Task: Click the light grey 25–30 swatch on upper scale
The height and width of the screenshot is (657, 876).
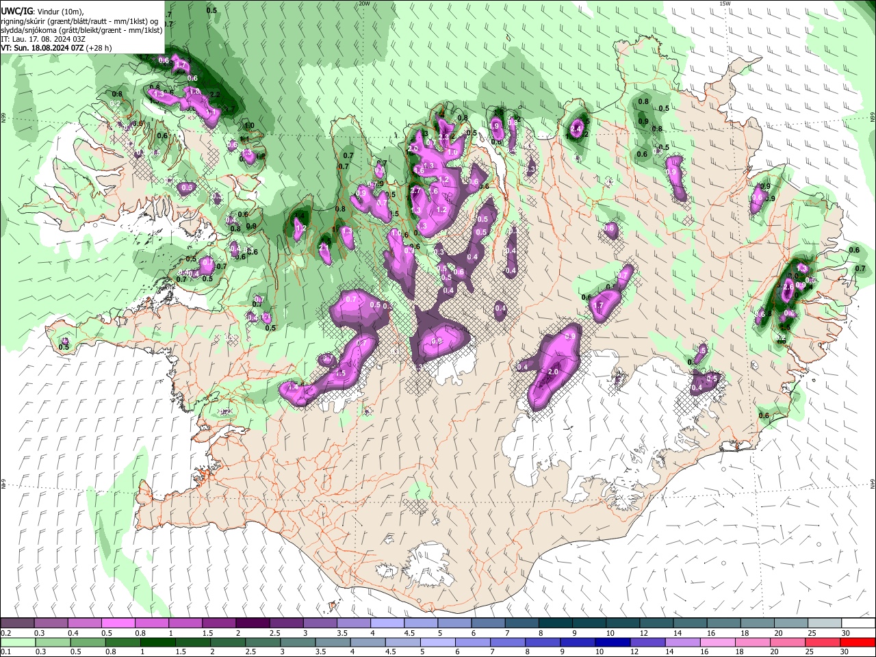Action: (825, 623)
